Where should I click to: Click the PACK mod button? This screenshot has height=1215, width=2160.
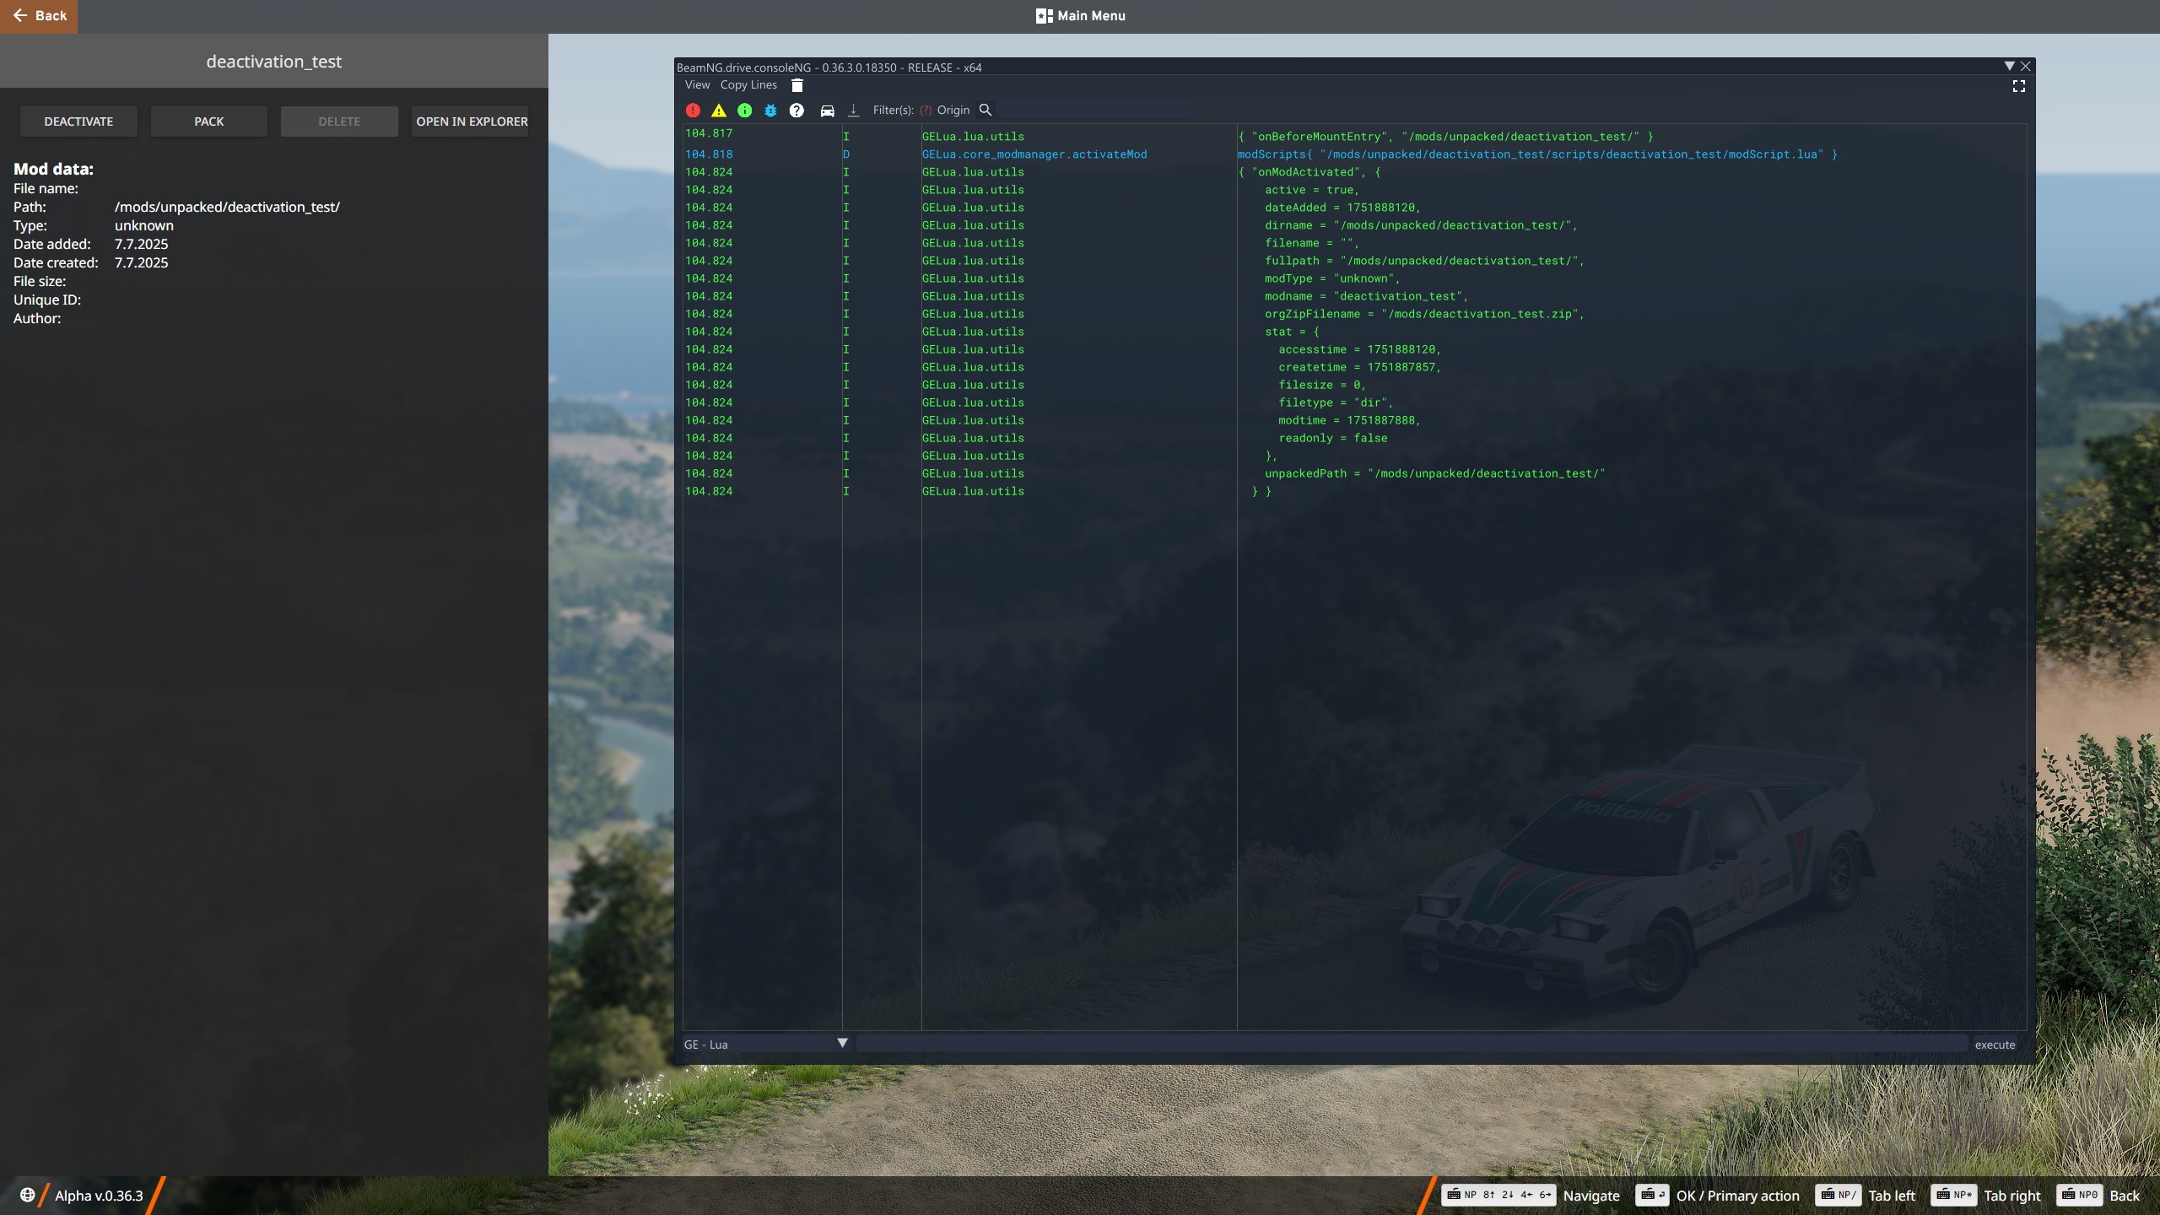coord(208,121)
